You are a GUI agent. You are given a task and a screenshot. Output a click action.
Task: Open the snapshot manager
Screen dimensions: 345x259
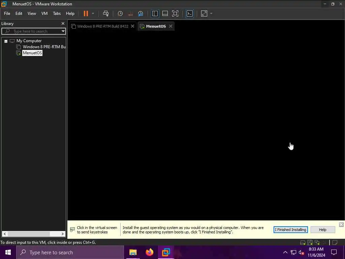pyautogui.click(x=140, y=13)
